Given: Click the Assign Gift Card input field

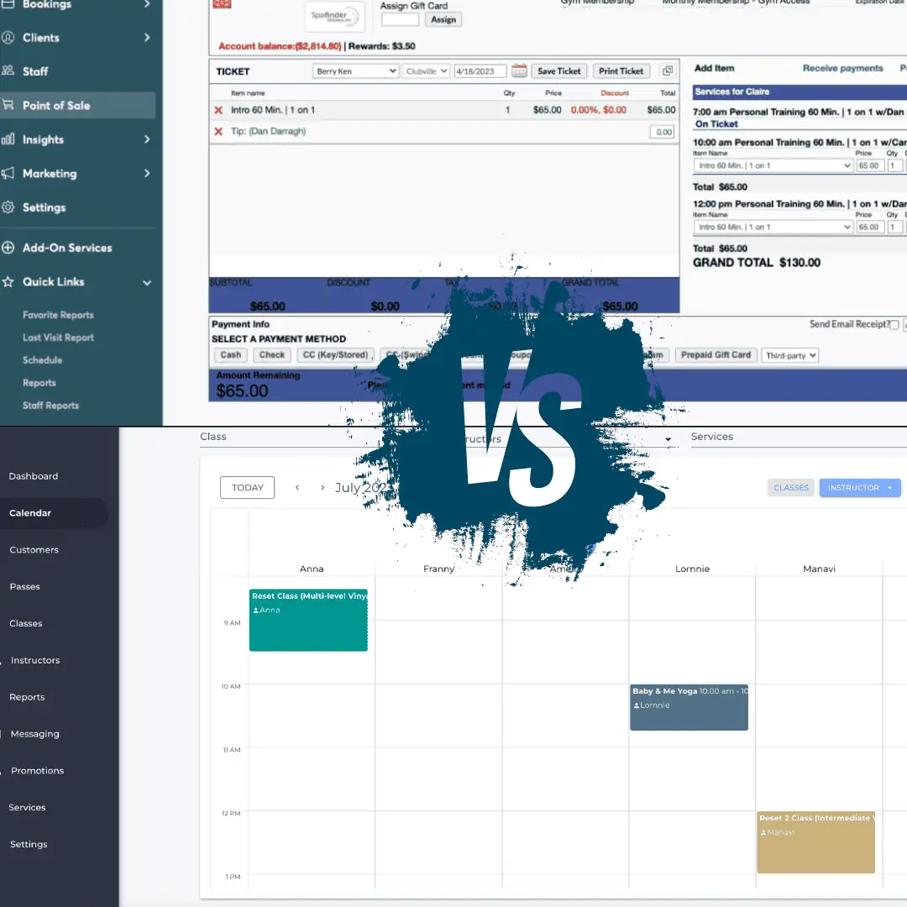Looking at the screenshot, I should click(x=400, y=19).
